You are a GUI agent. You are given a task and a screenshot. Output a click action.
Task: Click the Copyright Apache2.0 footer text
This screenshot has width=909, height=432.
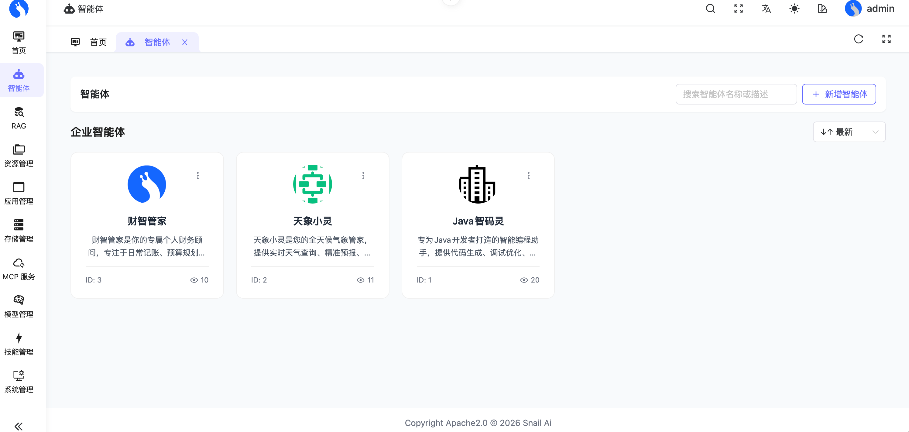[x=478, y=423]
